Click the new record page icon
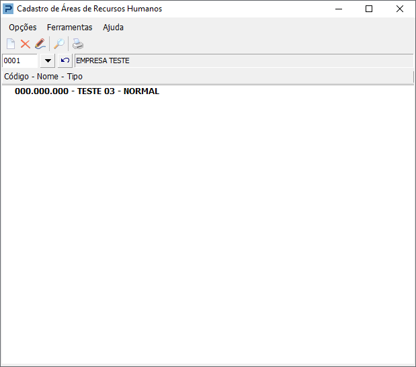This screenshot has width=416, height=367. click(11, 44)
